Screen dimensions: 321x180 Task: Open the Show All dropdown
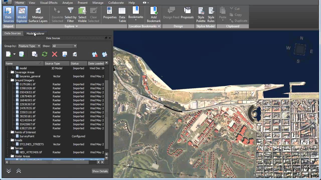pos(64,46)
